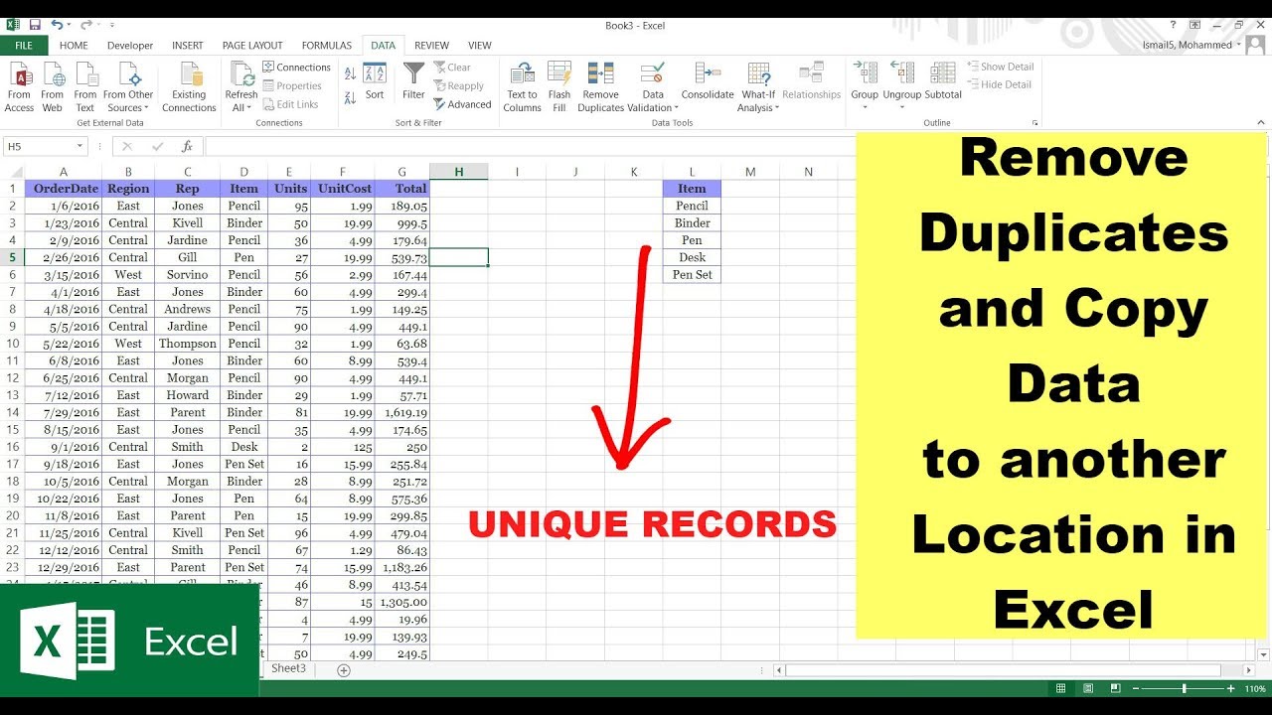The image size is (1272, 715).
Task: Save workbook from Quick Access Toolbar
Action: (x=36, y=24)
